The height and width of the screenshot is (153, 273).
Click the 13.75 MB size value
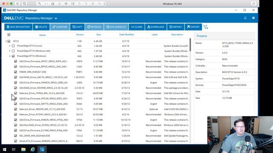(227, 98)
